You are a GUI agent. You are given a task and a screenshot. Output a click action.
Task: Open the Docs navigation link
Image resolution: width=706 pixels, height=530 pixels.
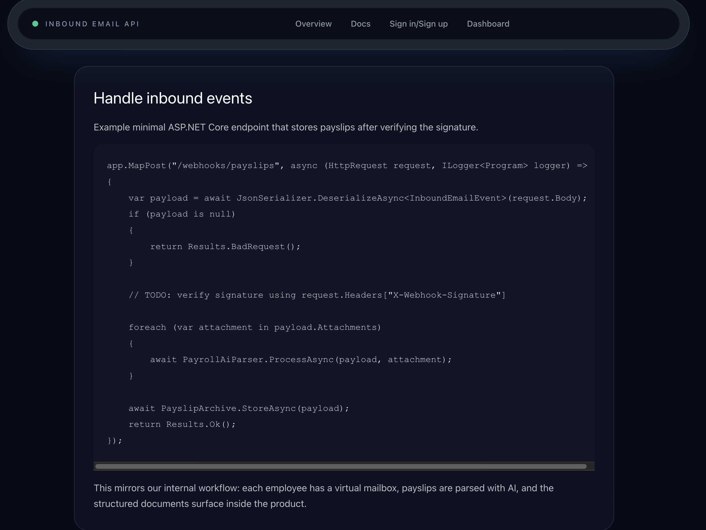[360, 24]
